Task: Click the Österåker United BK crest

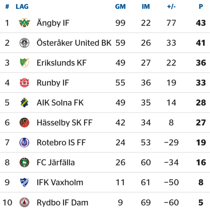Action: (x=24, y=43)
